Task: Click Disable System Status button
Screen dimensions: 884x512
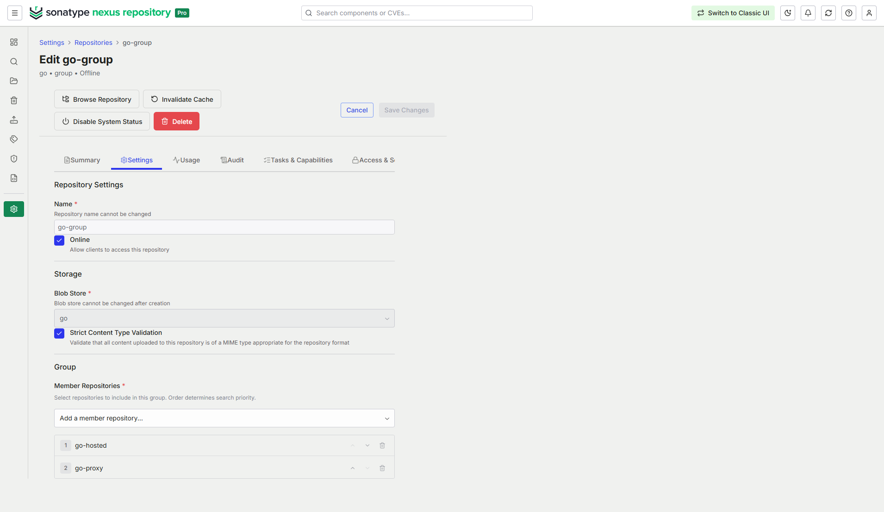Action: point(102,121)
